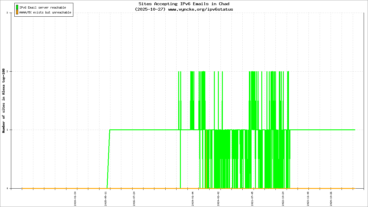This screenshot has width=368, height=207.
Task: Select the 2023-11-08 x-axis date marker
Action: (x=308, y=198)
